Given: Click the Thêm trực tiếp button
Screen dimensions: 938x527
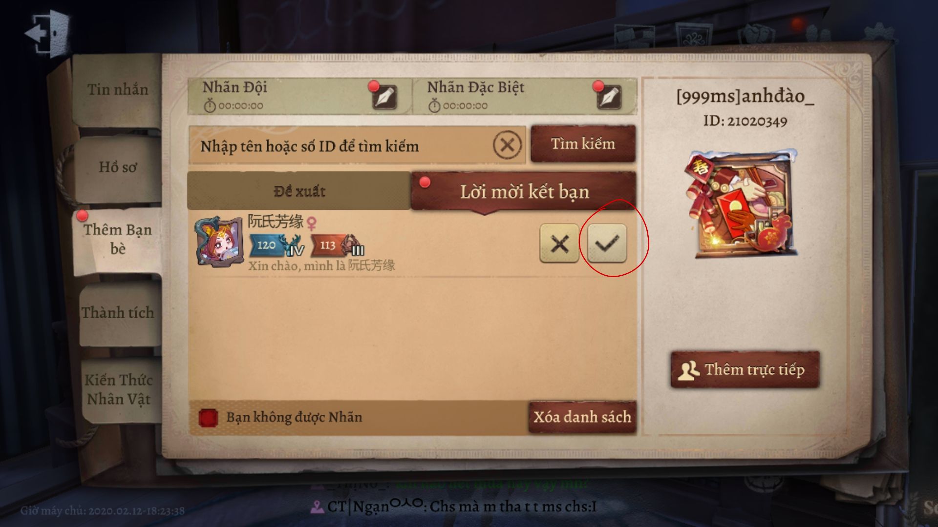Looking at the screenshot, I should pyautogui.click(x=745, y=369).
